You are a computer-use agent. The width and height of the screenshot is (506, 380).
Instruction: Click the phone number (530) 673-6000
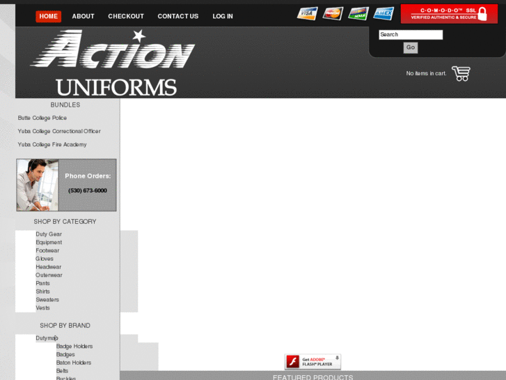click(88, 190)
